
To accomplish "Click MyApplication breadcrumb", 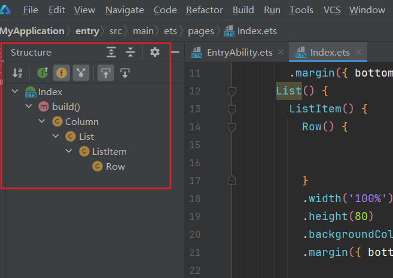I will [x=32, y=31].
